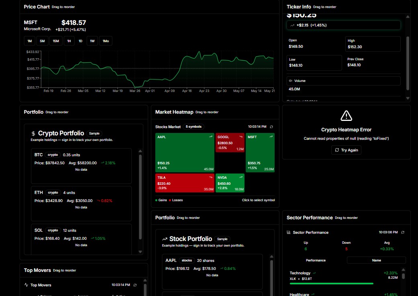Select the 15M timeframe button

tap(56, 41)
